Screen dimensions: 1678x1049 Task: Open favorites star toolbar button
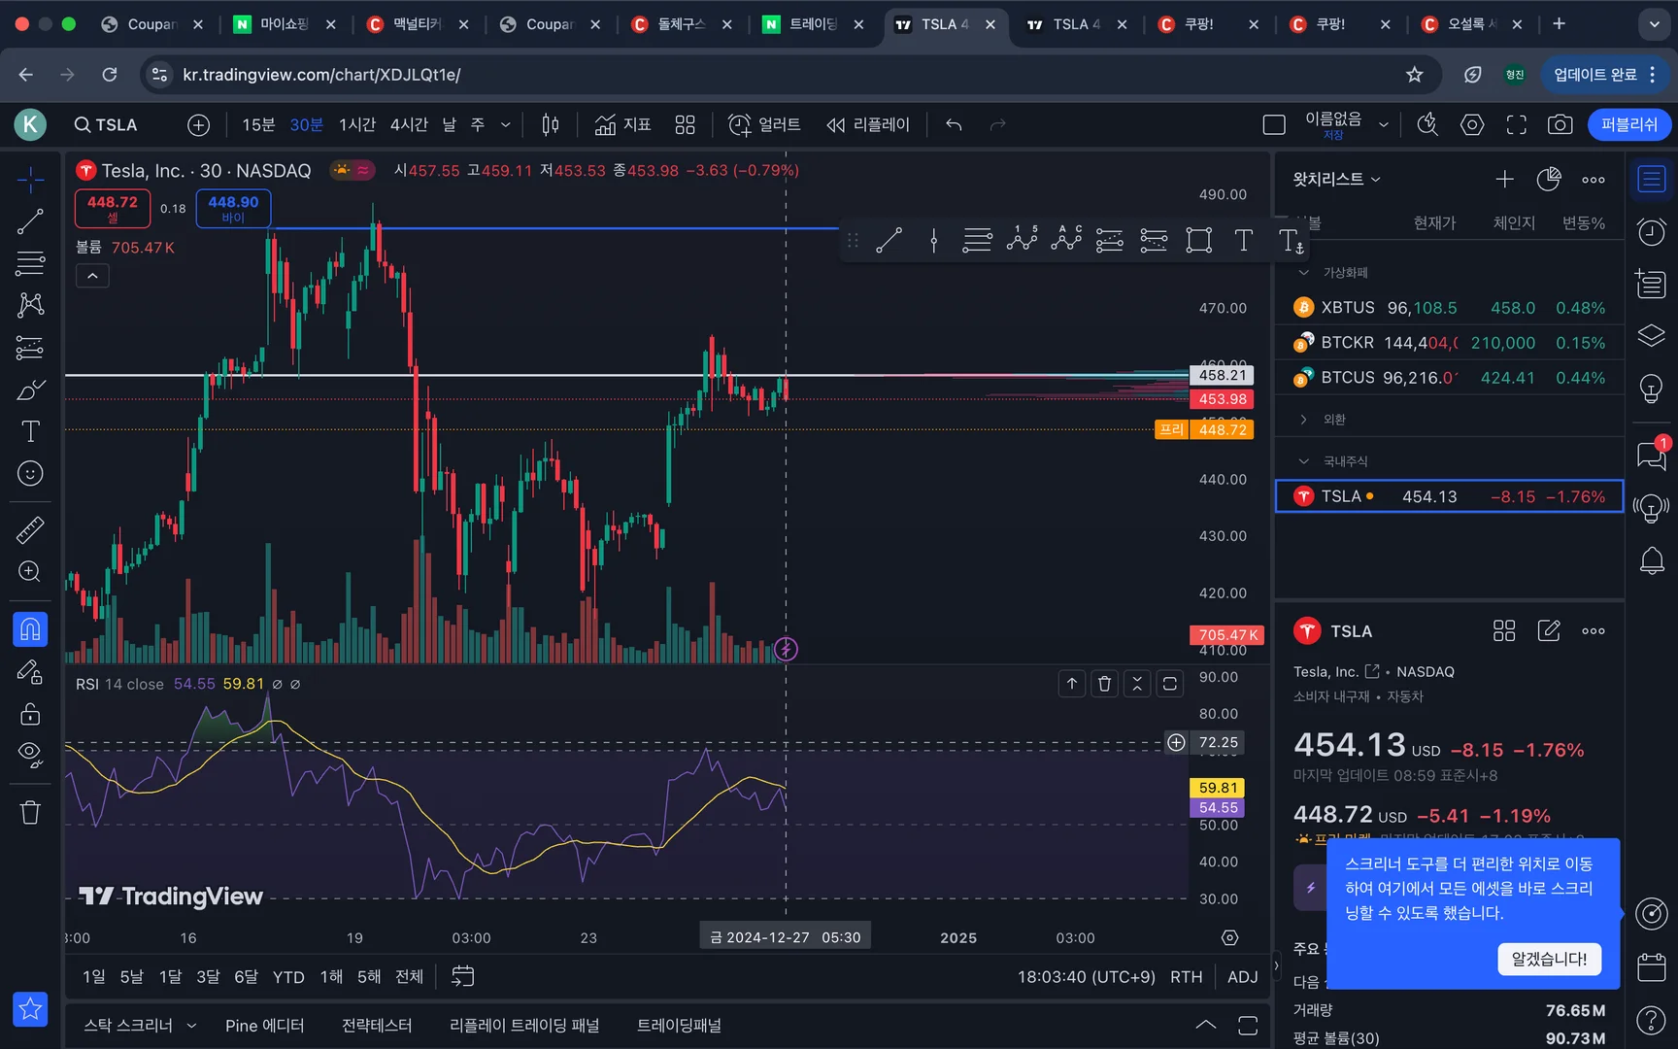pyautogui.click(x=30, y=1009)
